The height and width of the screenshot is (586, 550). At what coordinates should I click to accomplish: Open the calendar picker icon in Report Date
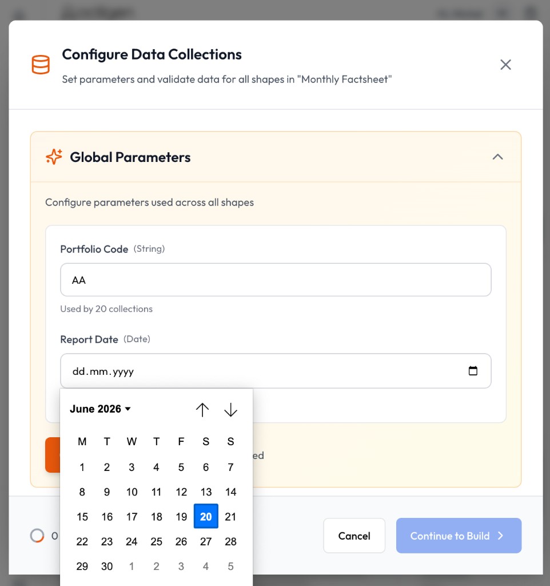[x=473, y=371]
